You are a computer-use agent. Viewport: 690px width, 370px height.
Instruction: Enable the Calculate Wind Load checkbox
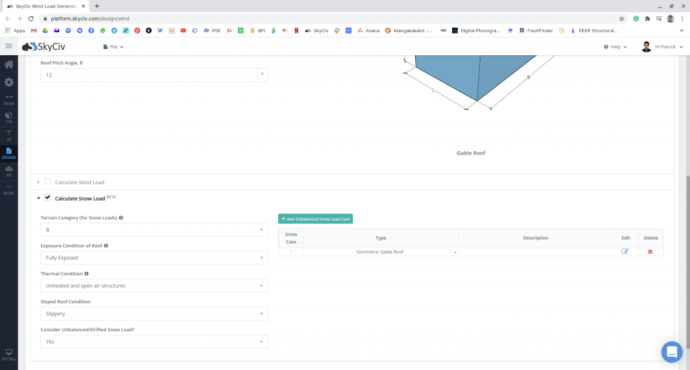[x=48, y=182]
